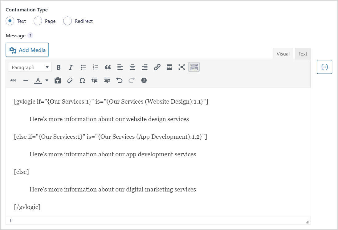The height and width of the screenshot is (230, 338).
Task: Enter fullscreen editor mode
Action: [182, 67]
